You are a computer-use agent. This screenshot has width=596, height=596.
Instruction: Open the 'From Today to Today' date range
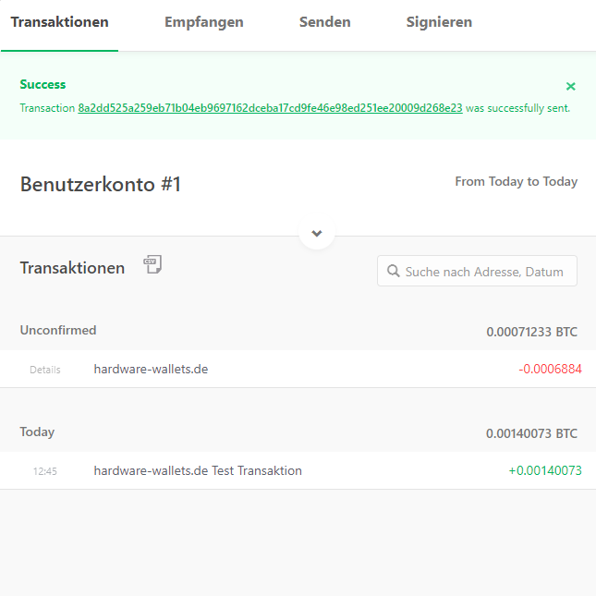pyautogui.click(x=516, y=182)
